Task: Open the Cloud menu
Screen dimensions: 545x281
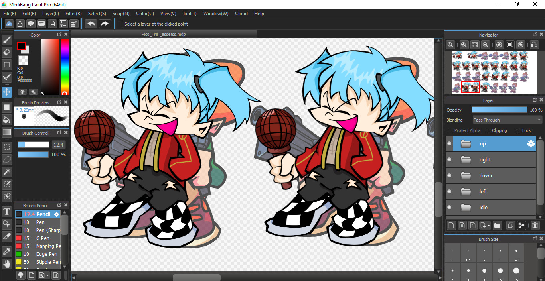Action: [x=241, y=14]
